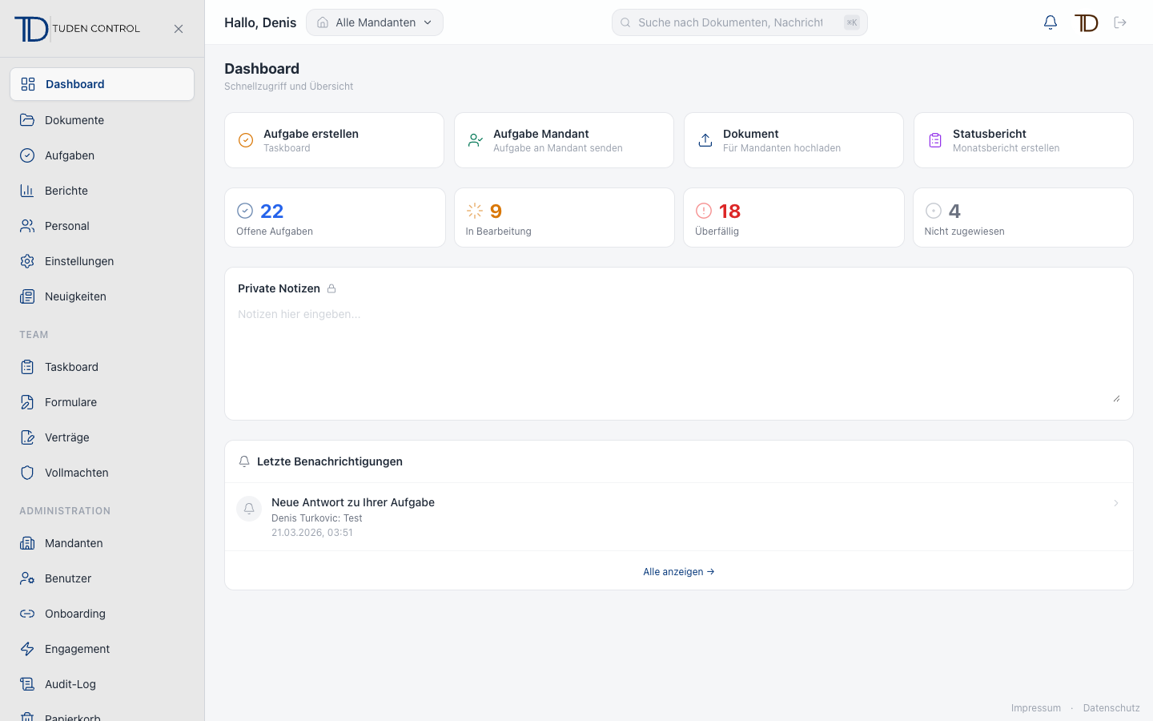Click the Engagement lightning icon
The height and width of the screenshot is (721, 1153).
(x=27, y=649)
